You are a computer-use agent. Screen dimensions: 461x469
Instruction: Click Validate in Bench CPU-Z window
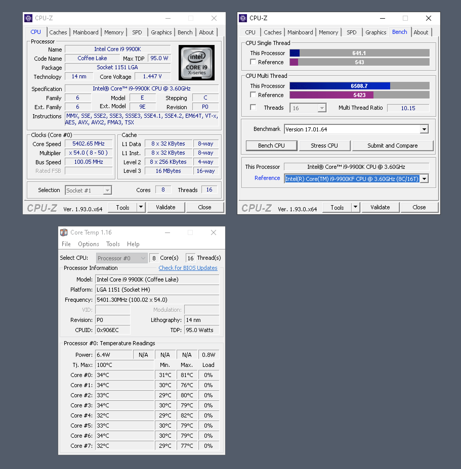click(x=380, y=207)
